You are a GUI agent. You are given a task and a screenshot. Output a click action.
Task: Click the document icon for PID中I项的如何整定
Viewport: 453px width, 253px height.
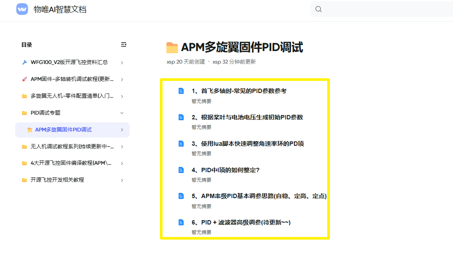[x=182, y=170]
